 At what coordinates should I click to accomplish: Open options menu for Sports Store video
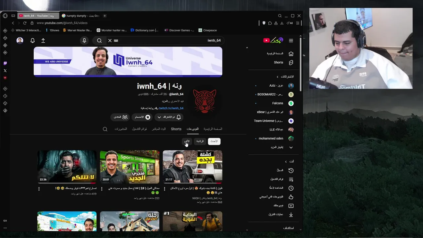pyautogui.click(x=102, y=189)
